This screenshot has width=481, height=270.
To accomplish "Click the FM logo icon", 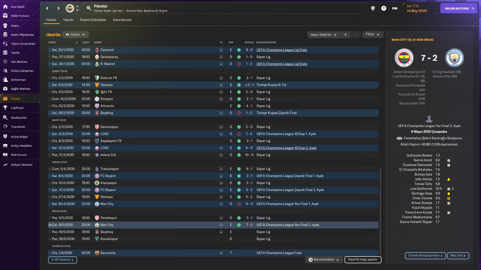I will tap(395, 8).
